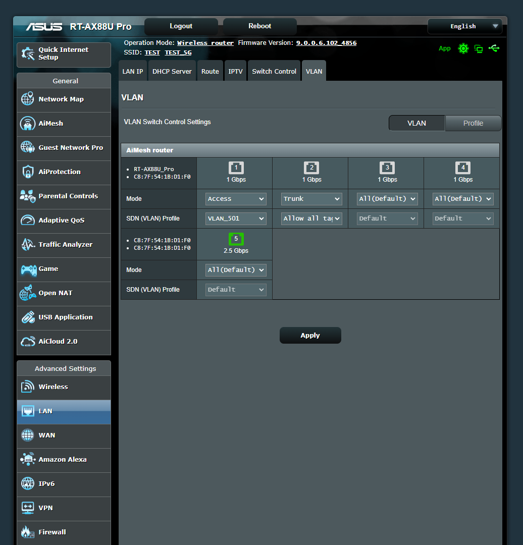
Task: Open the English language dropdown
Action: [x=464, y=26]
